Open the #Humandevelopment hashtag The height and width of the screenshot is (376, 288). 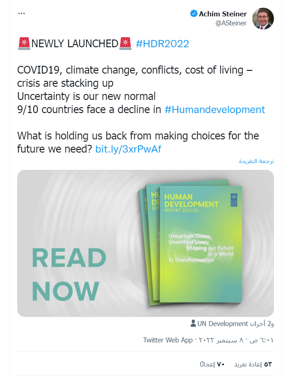click(x=215, y=109)
